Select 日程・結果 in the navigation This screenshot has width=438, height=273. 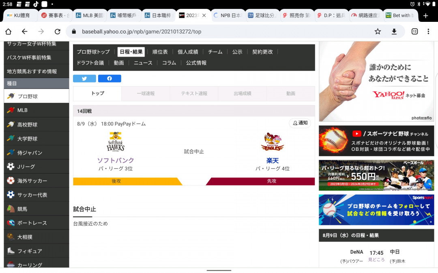click(131, 52)
